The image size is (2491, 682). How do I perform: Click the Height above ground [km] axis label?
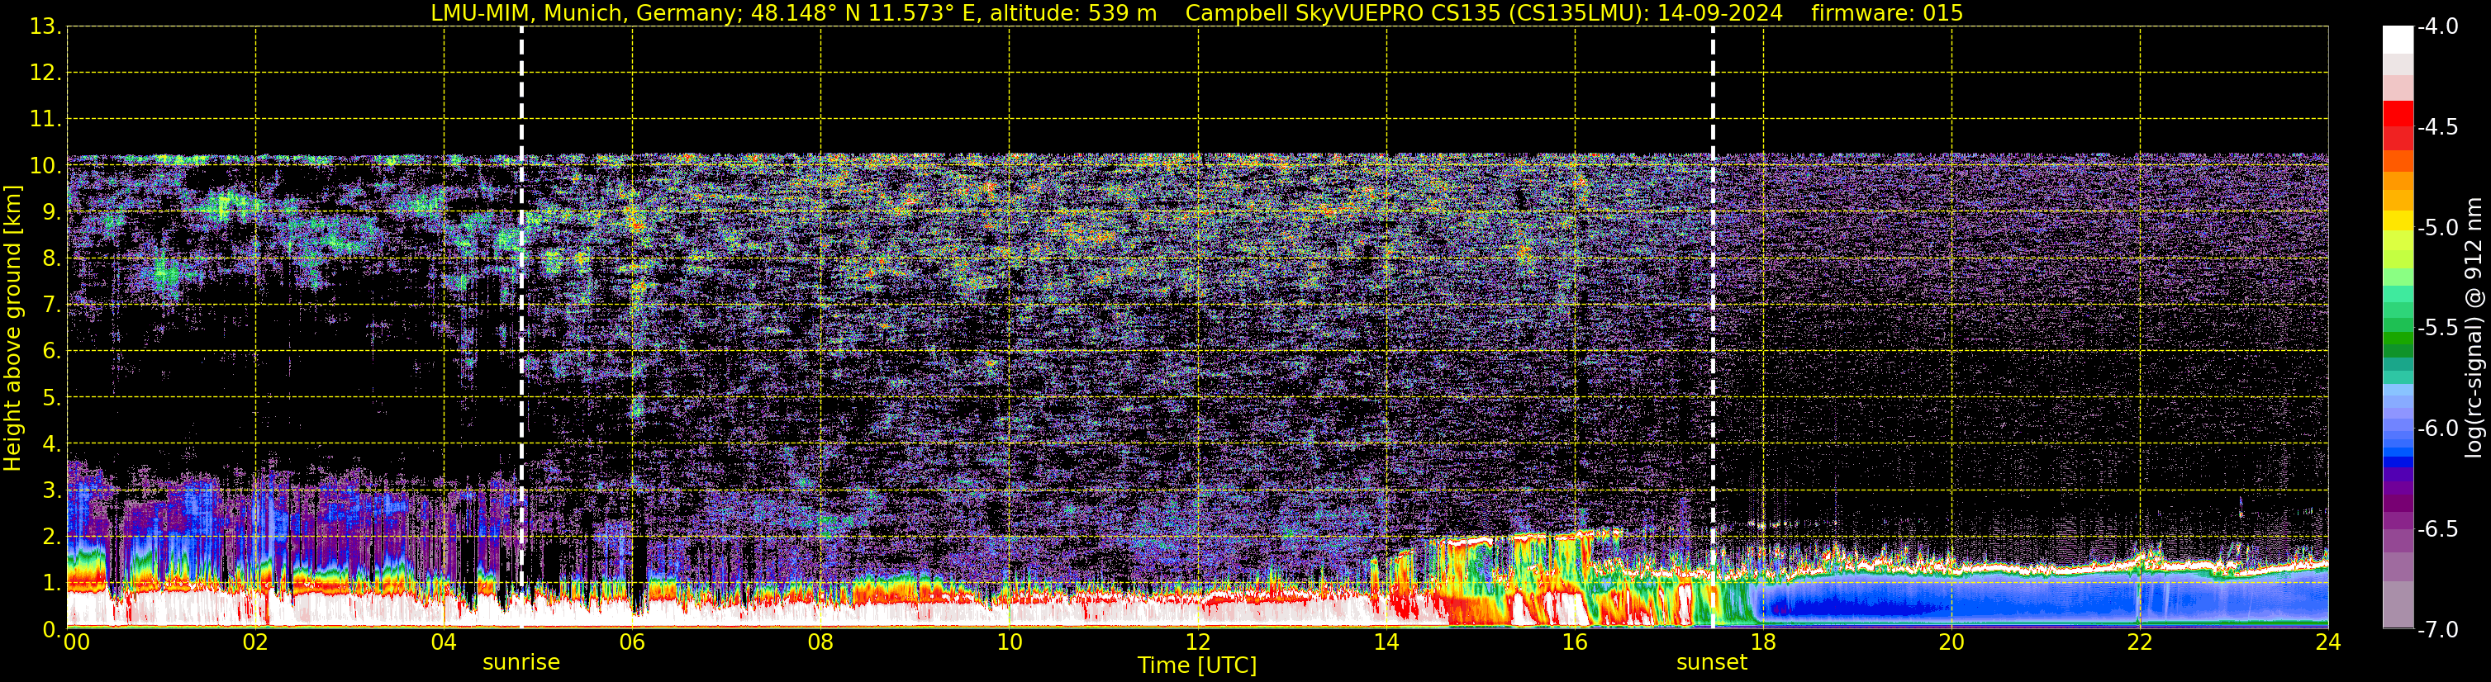12,329
